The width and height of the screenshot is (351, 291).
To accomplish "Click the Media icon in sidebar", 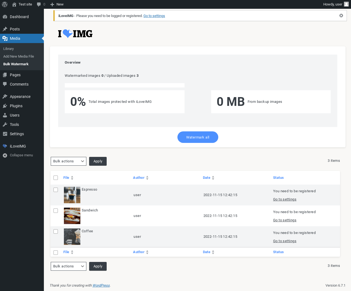I will [5, 38].
